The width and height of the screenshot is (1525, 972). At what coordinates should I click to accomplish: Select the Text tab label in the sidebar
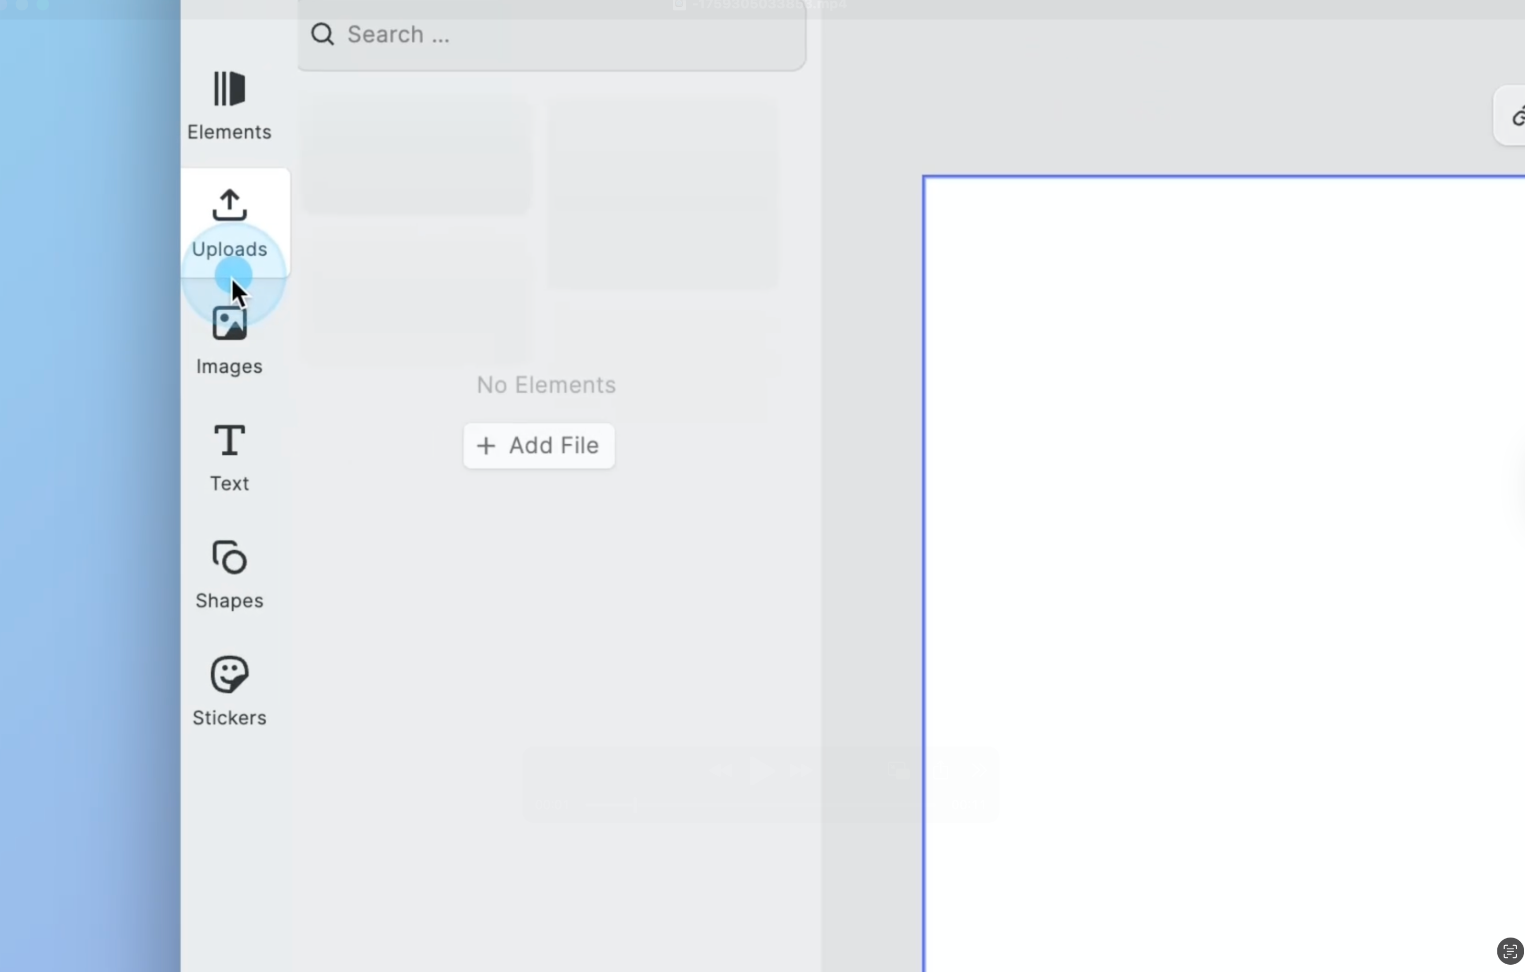[x=229, y=484]
